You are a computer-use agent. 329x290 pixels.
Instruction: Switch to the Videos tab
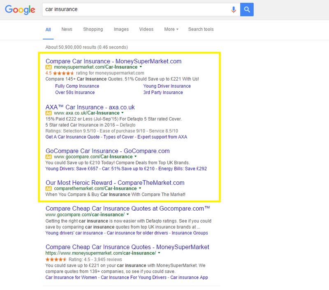tap(146, 29)
